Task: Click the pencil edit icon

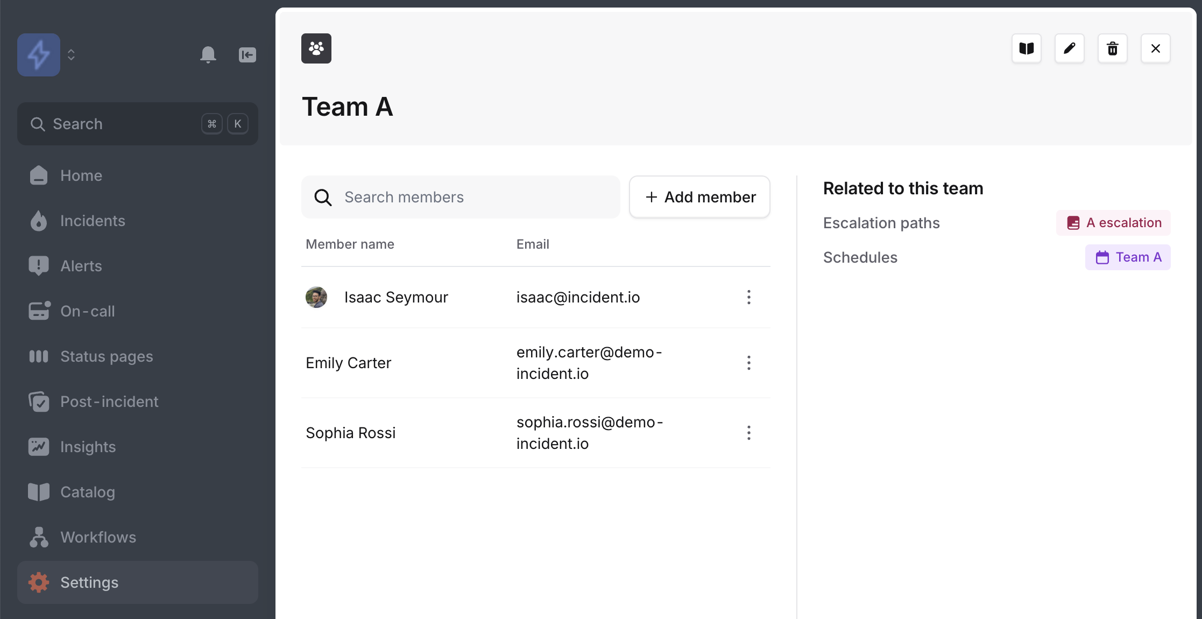Action: pyautogui.click(x=1069, y=48)
